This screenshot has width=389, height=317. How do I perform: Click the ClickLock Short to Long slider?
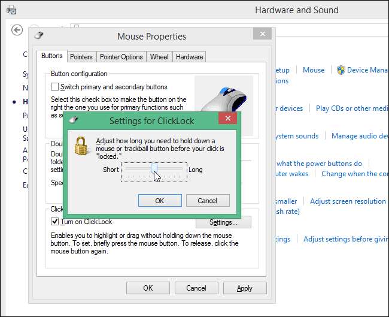154,170
